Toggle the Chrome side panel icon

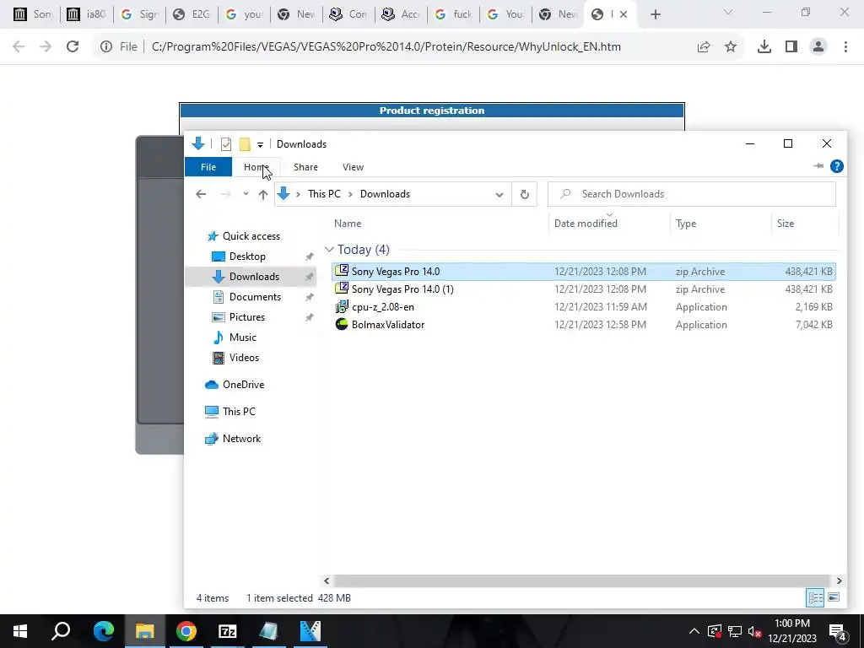point(791,47)
